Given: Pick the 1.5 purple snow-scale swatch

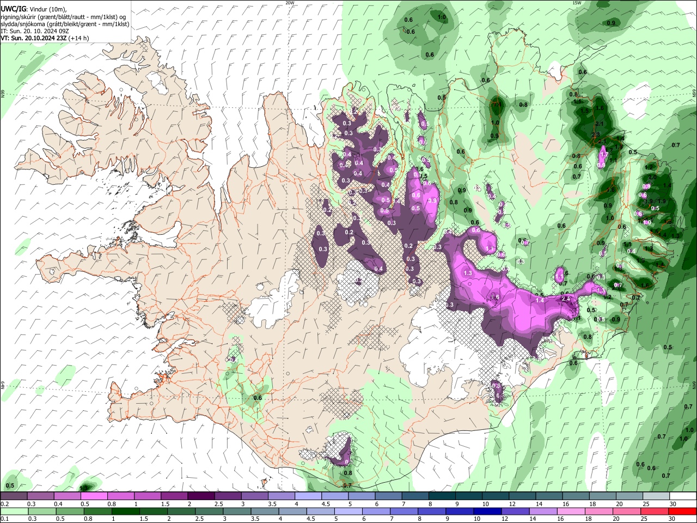Looking at the screenshot, I should 174,496.
